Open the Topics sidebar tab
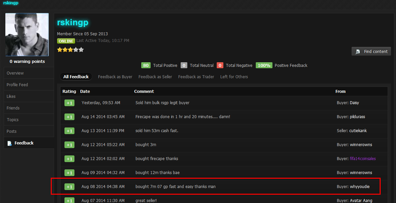 [29, 119]
